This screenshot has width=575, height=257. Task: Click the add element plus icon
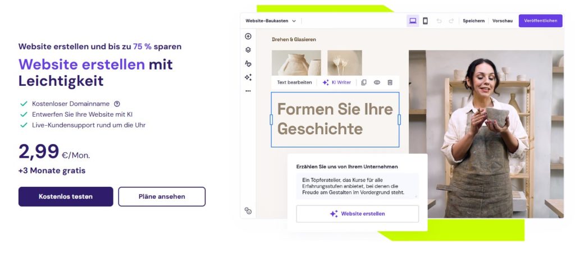(x=248, y=36)
